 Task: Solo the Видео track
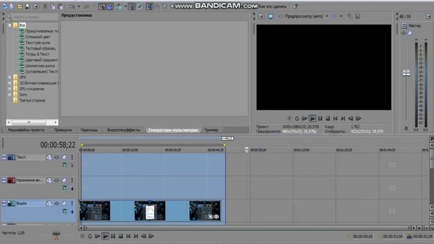pyautogui.click(x=72, y=203)
